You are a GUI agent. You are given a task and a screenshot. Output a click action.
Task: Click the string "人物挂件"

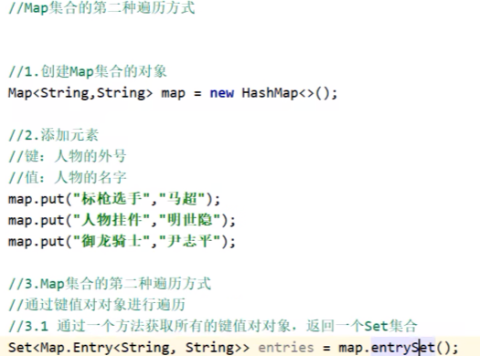coord(112,220)
